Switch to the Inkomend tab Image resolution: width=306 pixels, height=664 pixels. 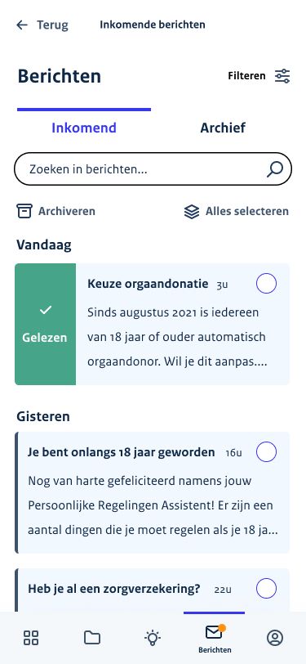84,128
